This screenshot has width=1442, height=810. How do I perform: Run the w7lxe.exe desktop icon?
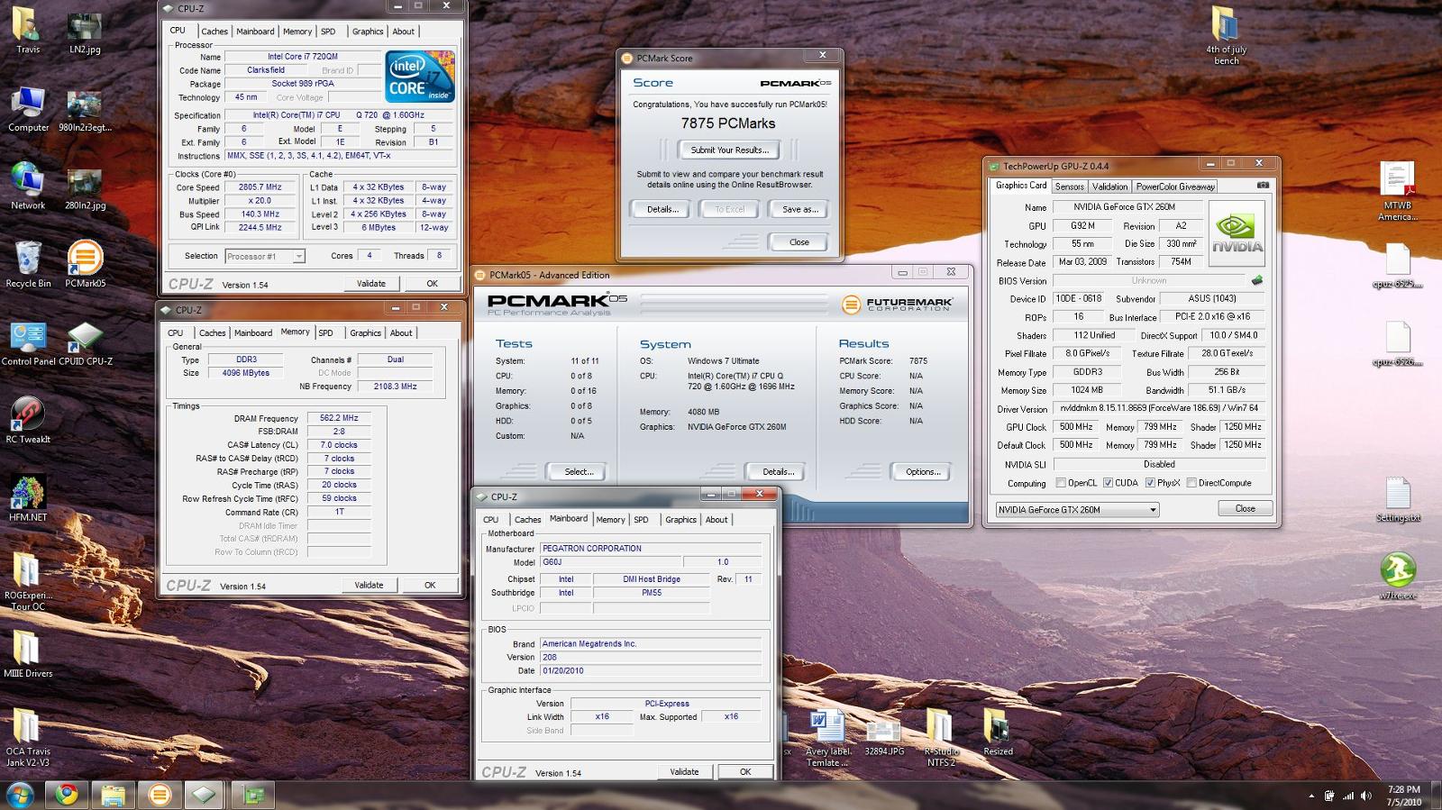[x=1398, y=576]
